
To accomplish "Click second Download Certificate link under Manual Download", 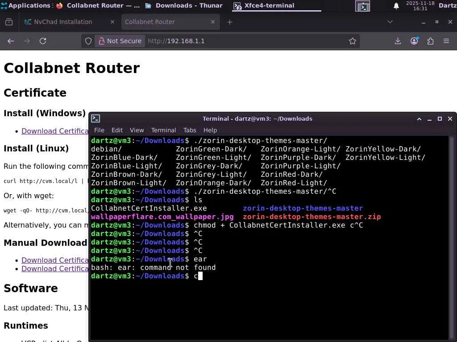I will 55,269.
